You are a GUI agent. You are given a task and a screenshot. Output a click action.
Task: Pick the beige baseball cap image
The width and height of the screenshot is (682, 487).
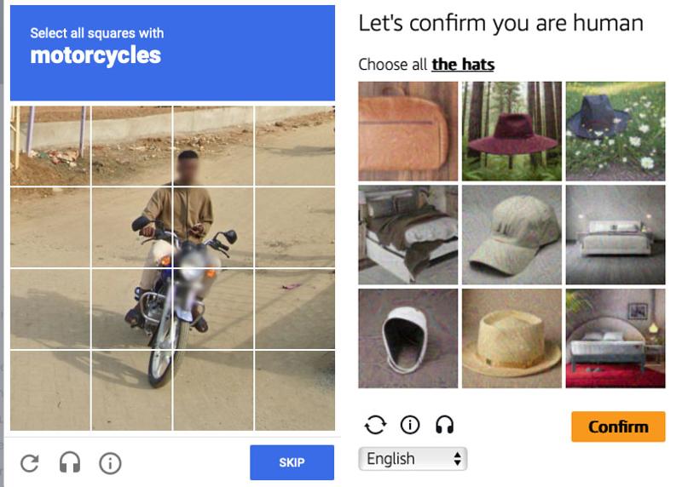tap(511, 234)
